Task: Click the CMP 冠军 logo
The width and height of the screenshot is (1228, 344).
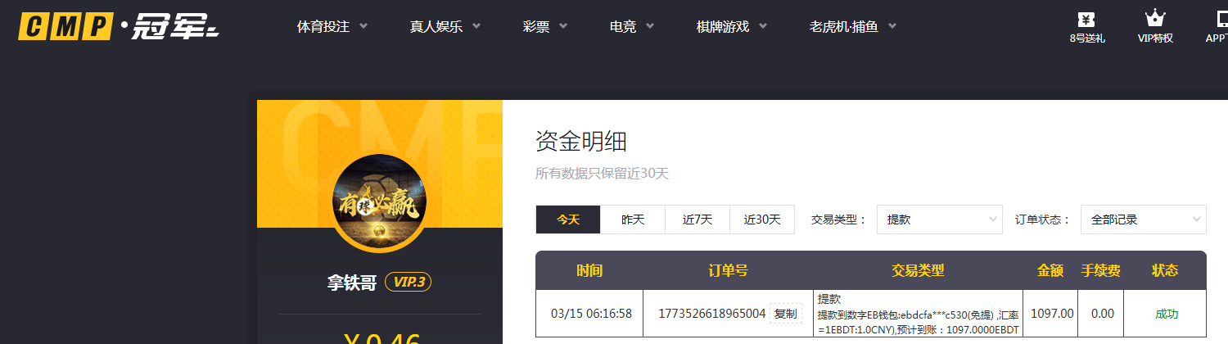Action: [118, 26]
